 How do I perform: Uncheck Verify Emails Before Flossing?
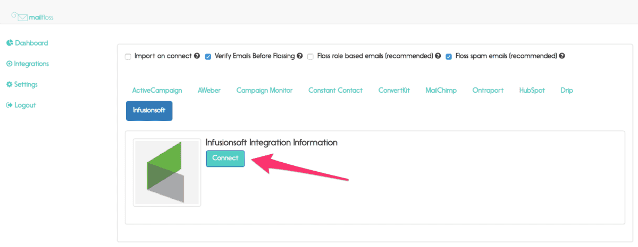click(x=208, y=56)
